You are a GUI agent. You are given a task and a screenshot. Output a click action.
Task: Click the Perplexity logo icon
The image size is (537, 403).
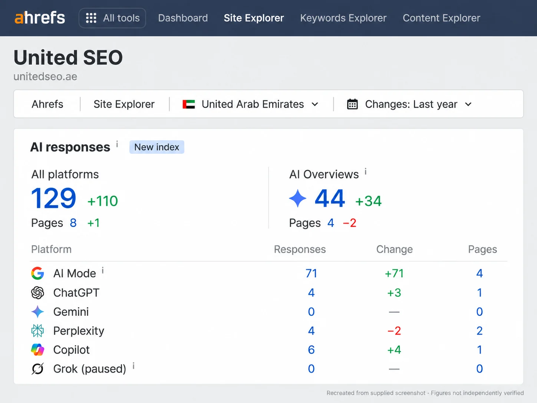click(37, 331)
